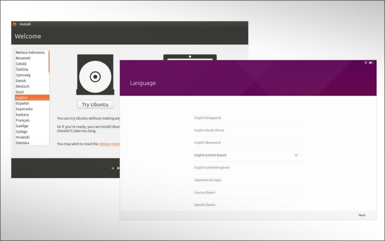Click the orange progress dot in Install window
Image resolution: width=385 pixels, height=241 pixels.
click(x=113, y=168)
